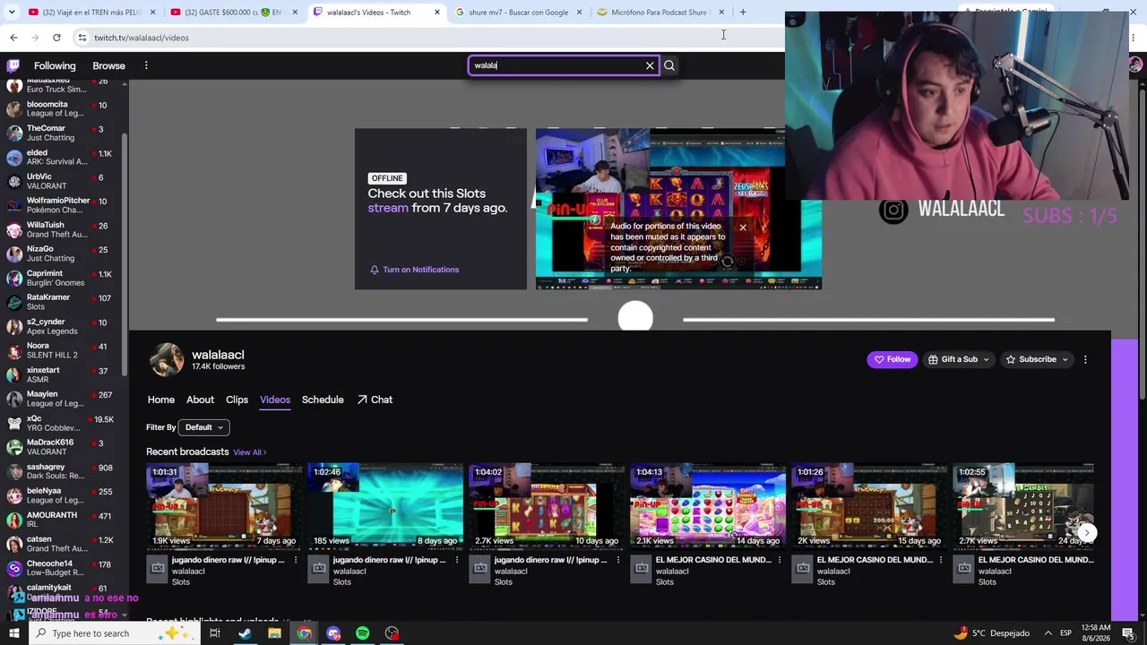
Task: Open the tab search dropdown arrow in Chrome
Action: (12, 12)
